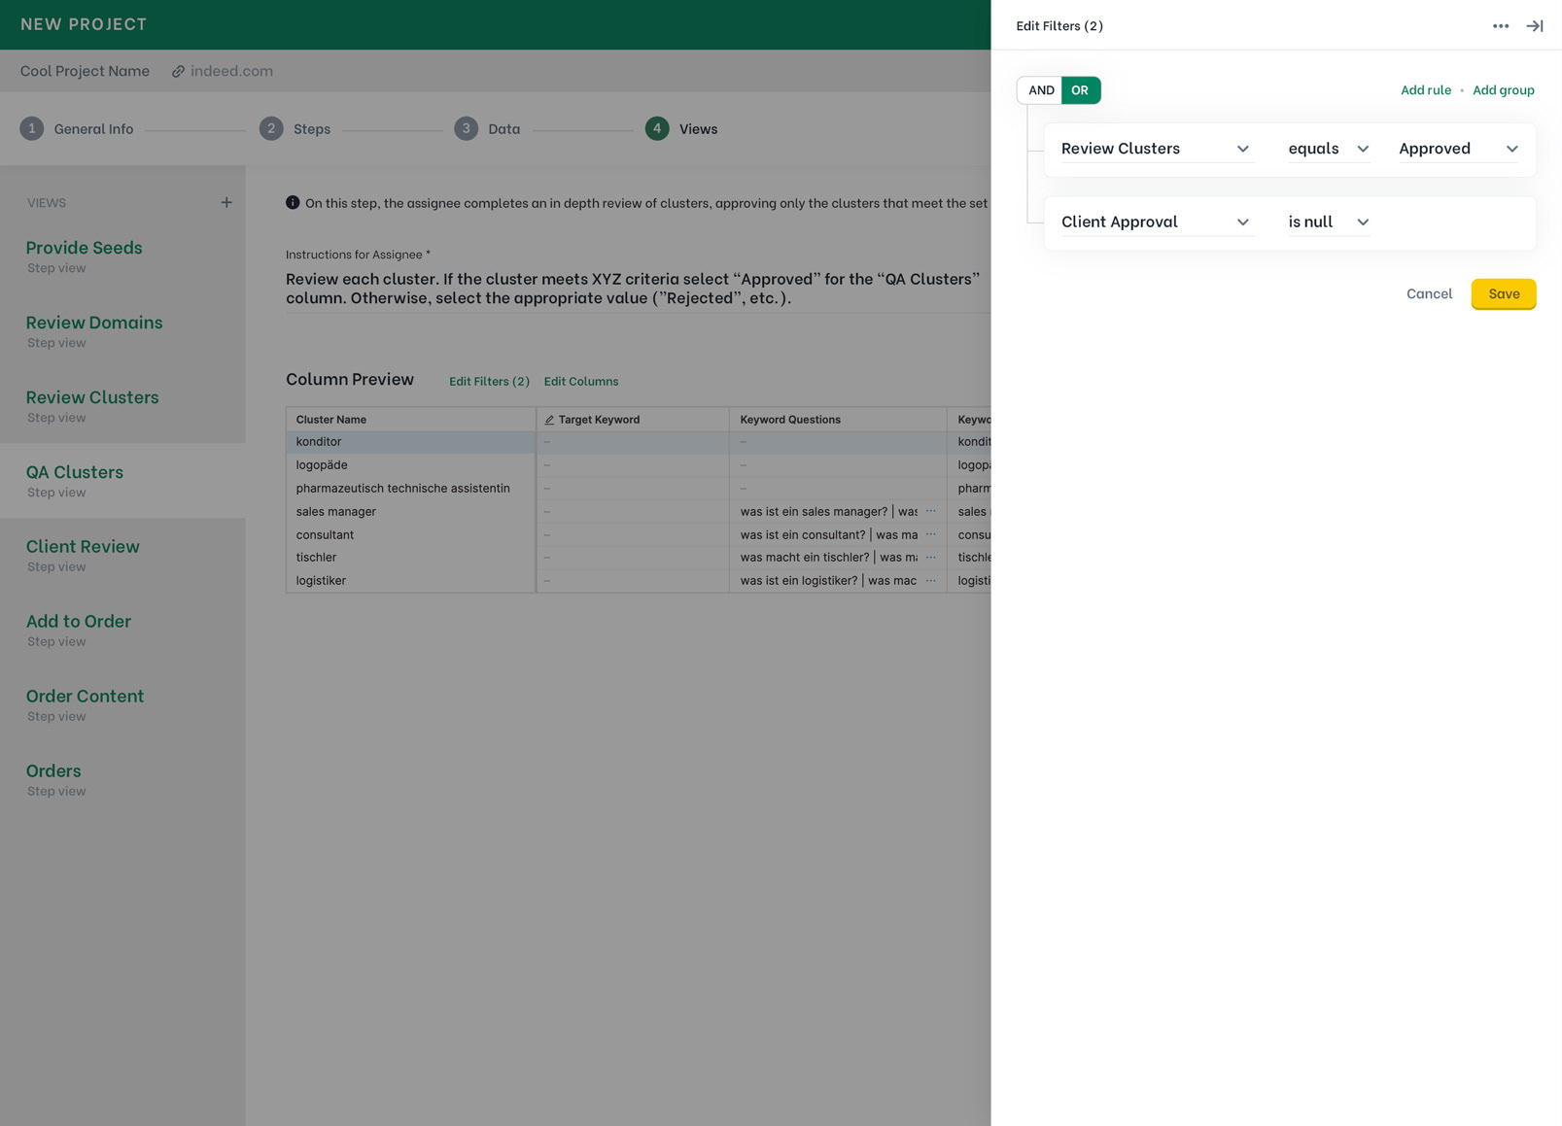
Task: Expand ellipsis in tischler keyword questions
Action: point(931,557)
